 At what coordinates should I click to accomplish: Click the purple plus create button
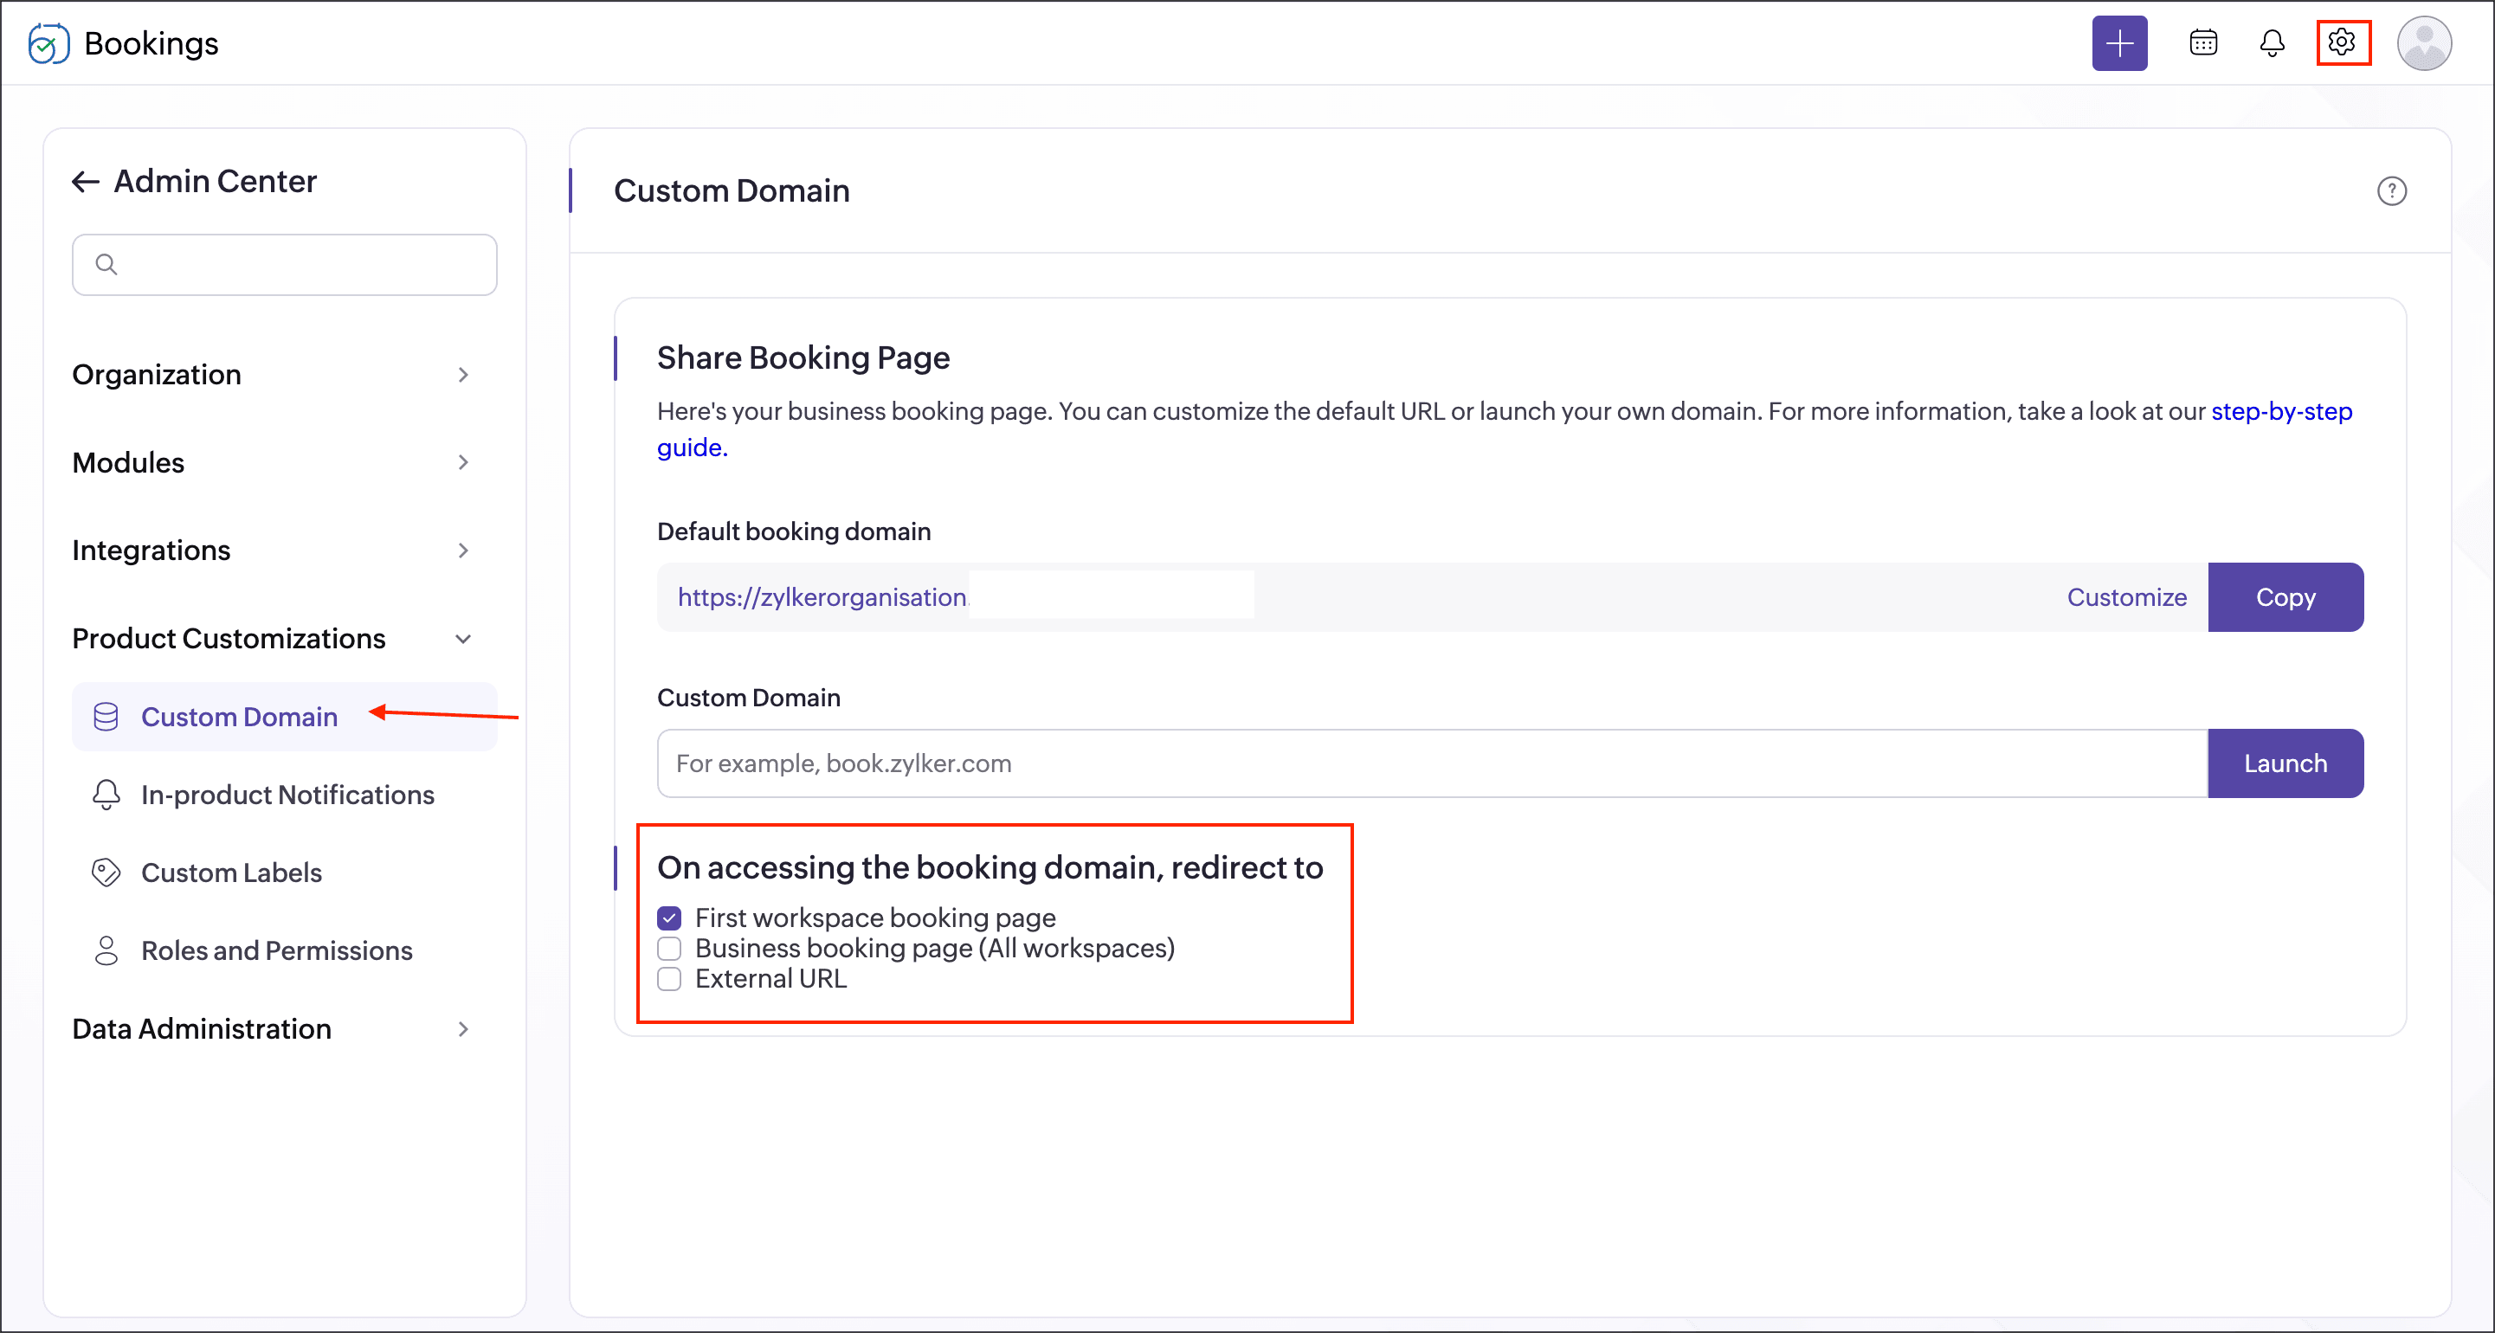2118,43
